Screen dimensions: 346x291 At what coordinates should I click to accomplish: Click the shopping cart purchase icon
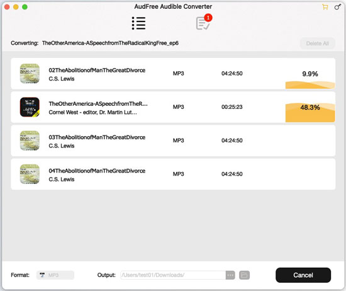pos(325,7)
